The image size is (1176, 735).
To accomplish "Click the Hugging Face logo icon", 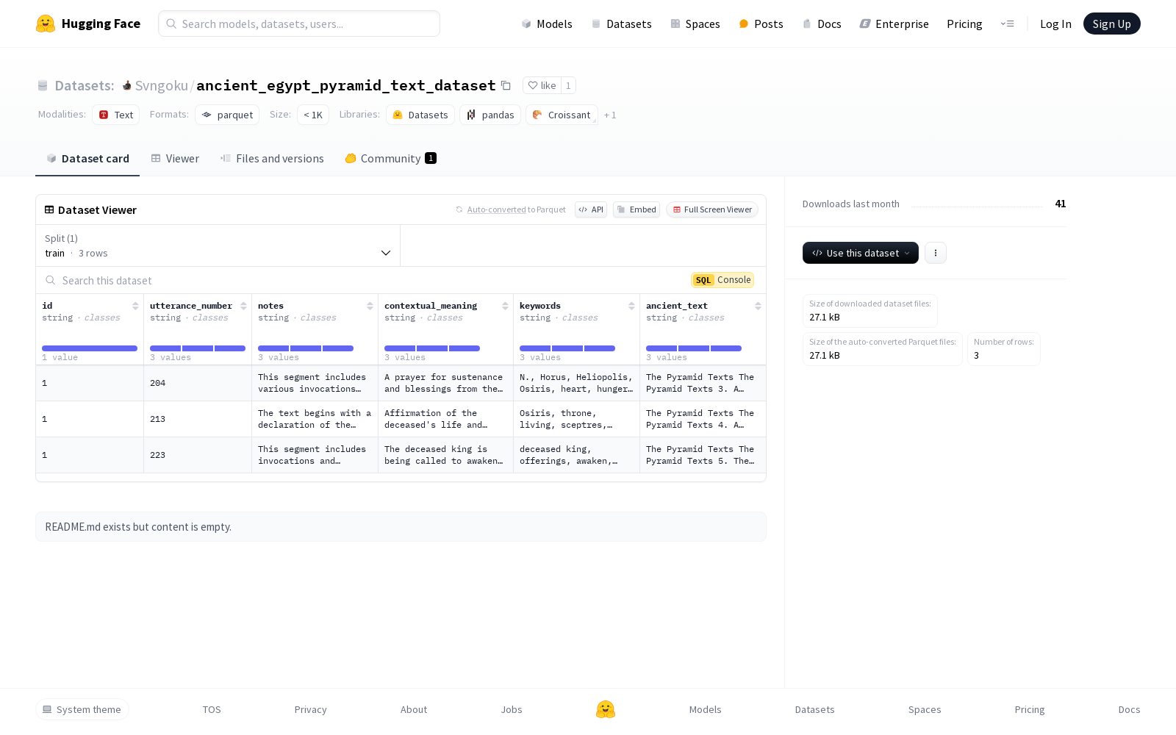I will click(x=46, y=24).
